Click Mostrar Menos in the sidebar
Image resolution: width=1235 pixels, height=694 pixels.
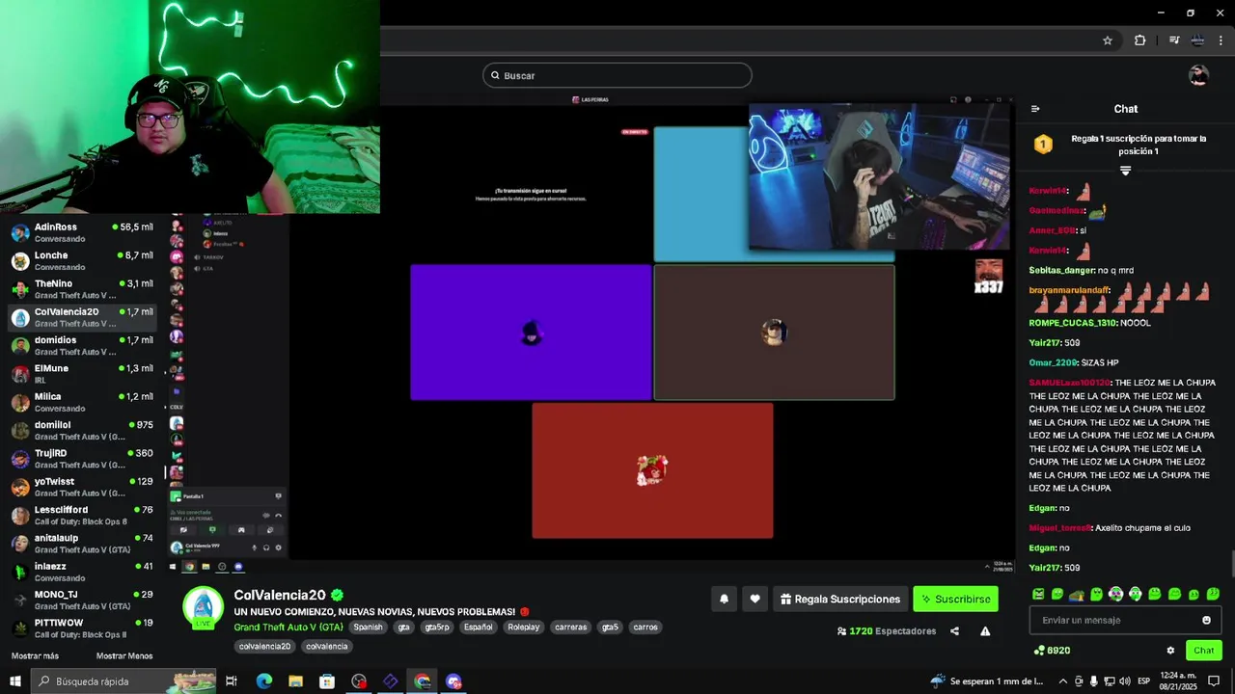(124, 655)
